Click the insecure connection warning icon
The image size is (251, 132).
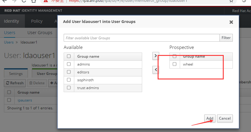(46, 1)
